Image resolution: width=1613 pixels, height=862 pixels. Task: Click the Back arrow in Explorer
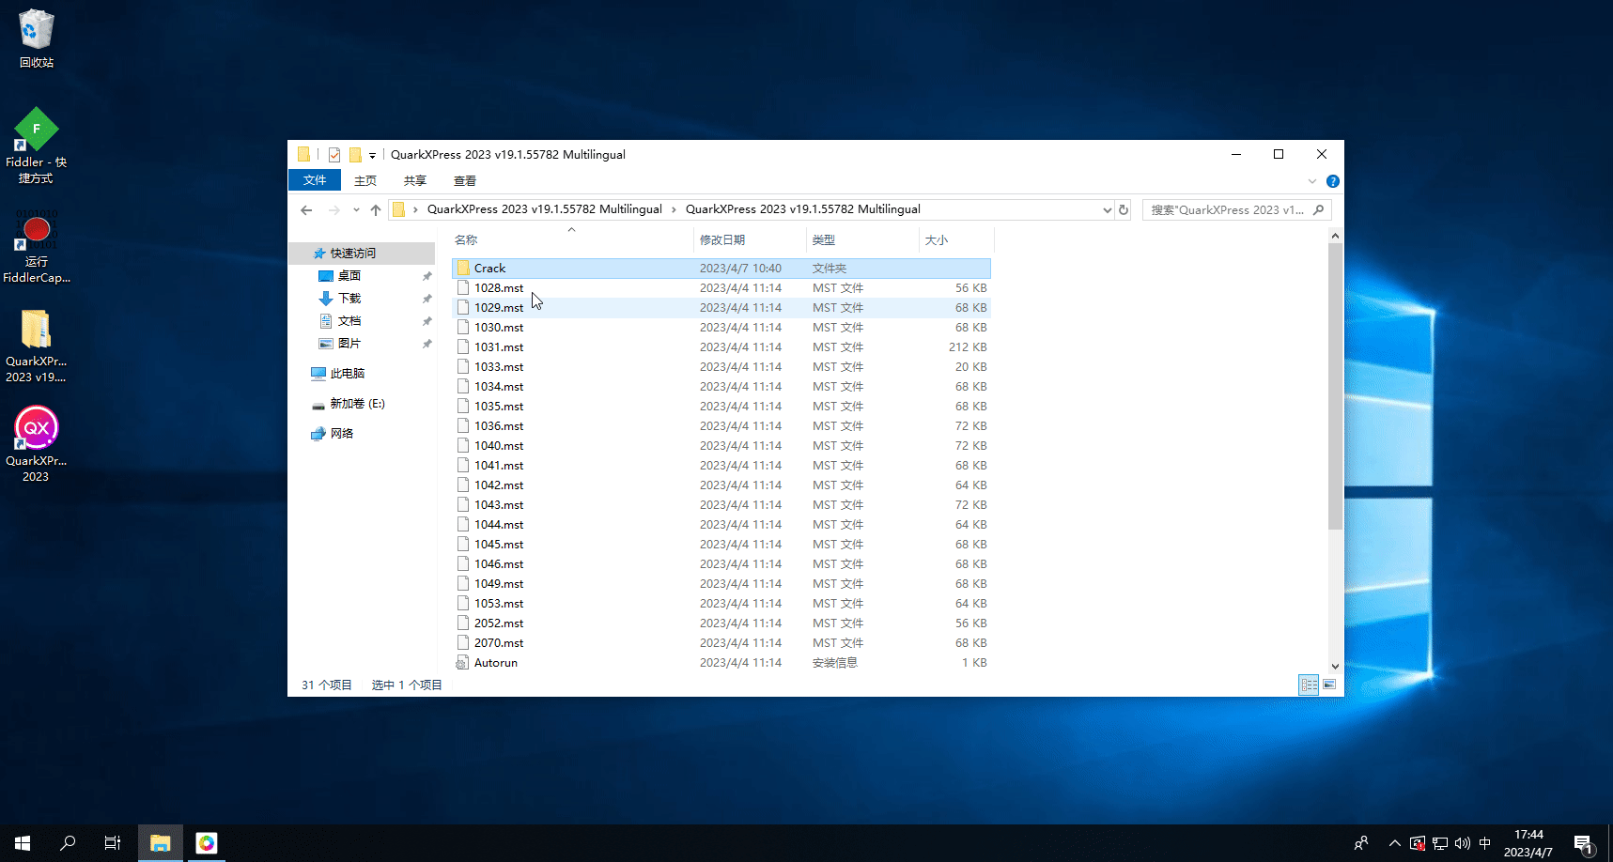point(306,210)
